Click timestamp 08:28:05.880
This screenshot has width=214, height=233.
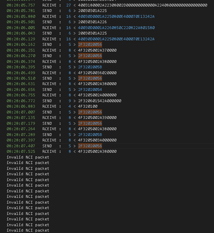coord(21,16)
